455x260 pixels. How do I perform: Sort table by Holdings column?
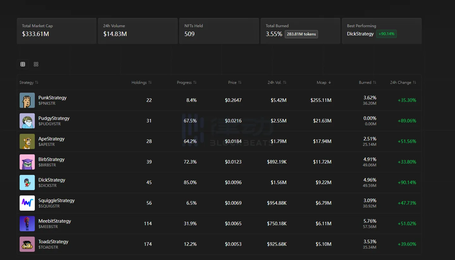coord(141,83)
